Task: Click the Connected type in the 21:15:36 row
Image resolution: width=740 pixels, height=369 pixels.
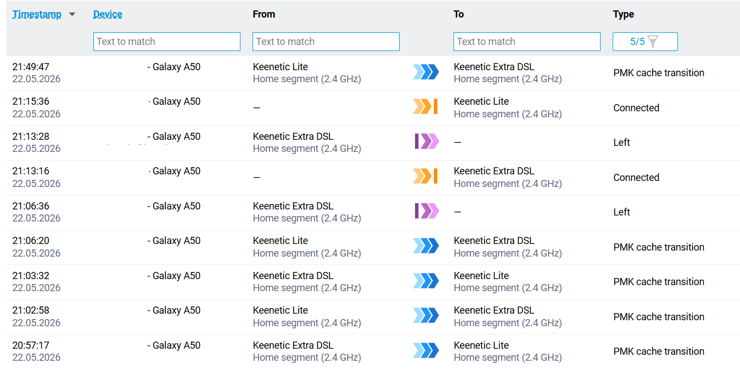Action: pos(636,108)
